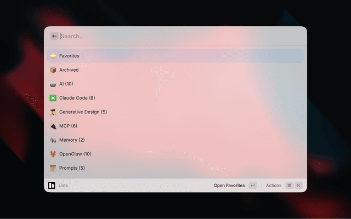Click the MCP plug icon

pyautogui.click(x=53, y=126)
